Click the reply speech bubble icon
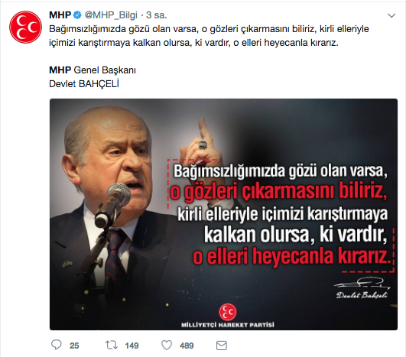This screenshot has height=357, width=406. pos(56,345)
